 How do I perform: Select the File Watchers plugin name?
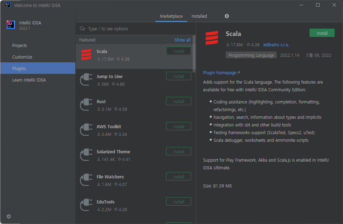pyautogui.click(x=110, y=177)
